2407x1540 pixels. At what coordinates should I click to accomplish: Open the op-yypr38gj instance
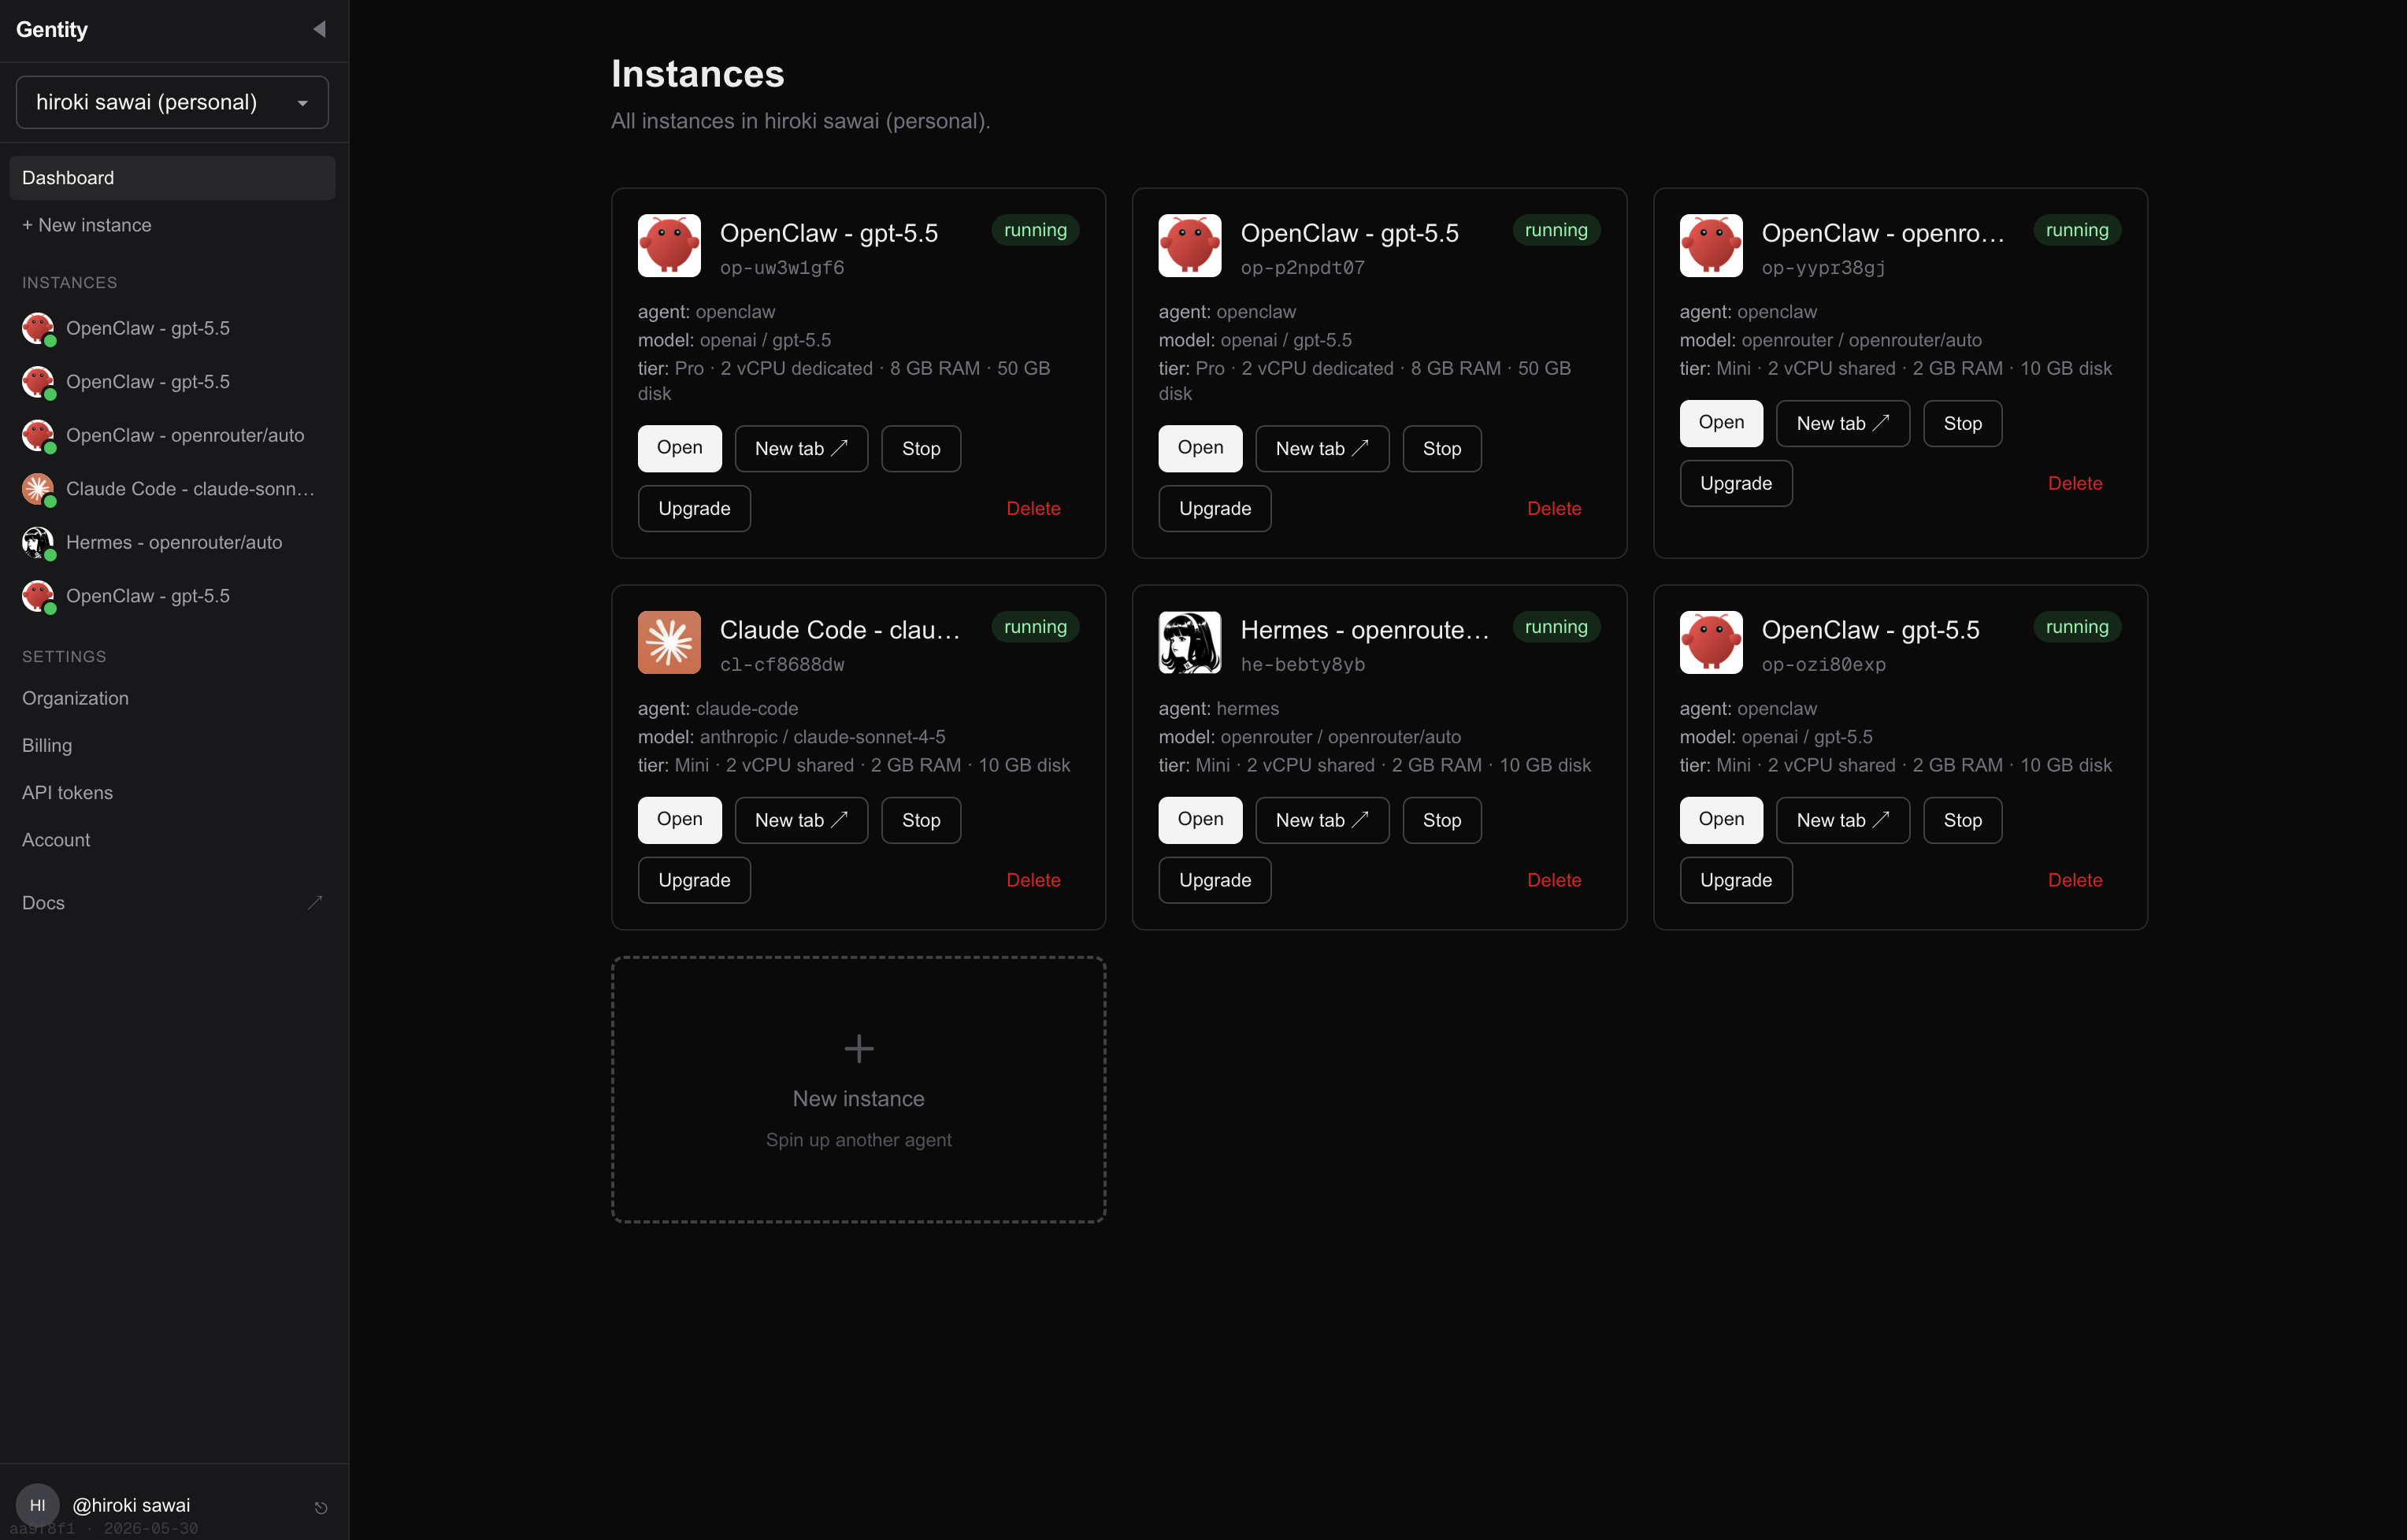pos(1721,423)
